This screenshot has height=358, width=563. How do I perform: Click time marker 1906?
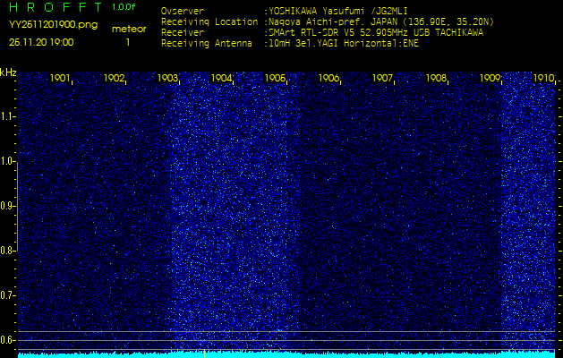click(328, 78)
